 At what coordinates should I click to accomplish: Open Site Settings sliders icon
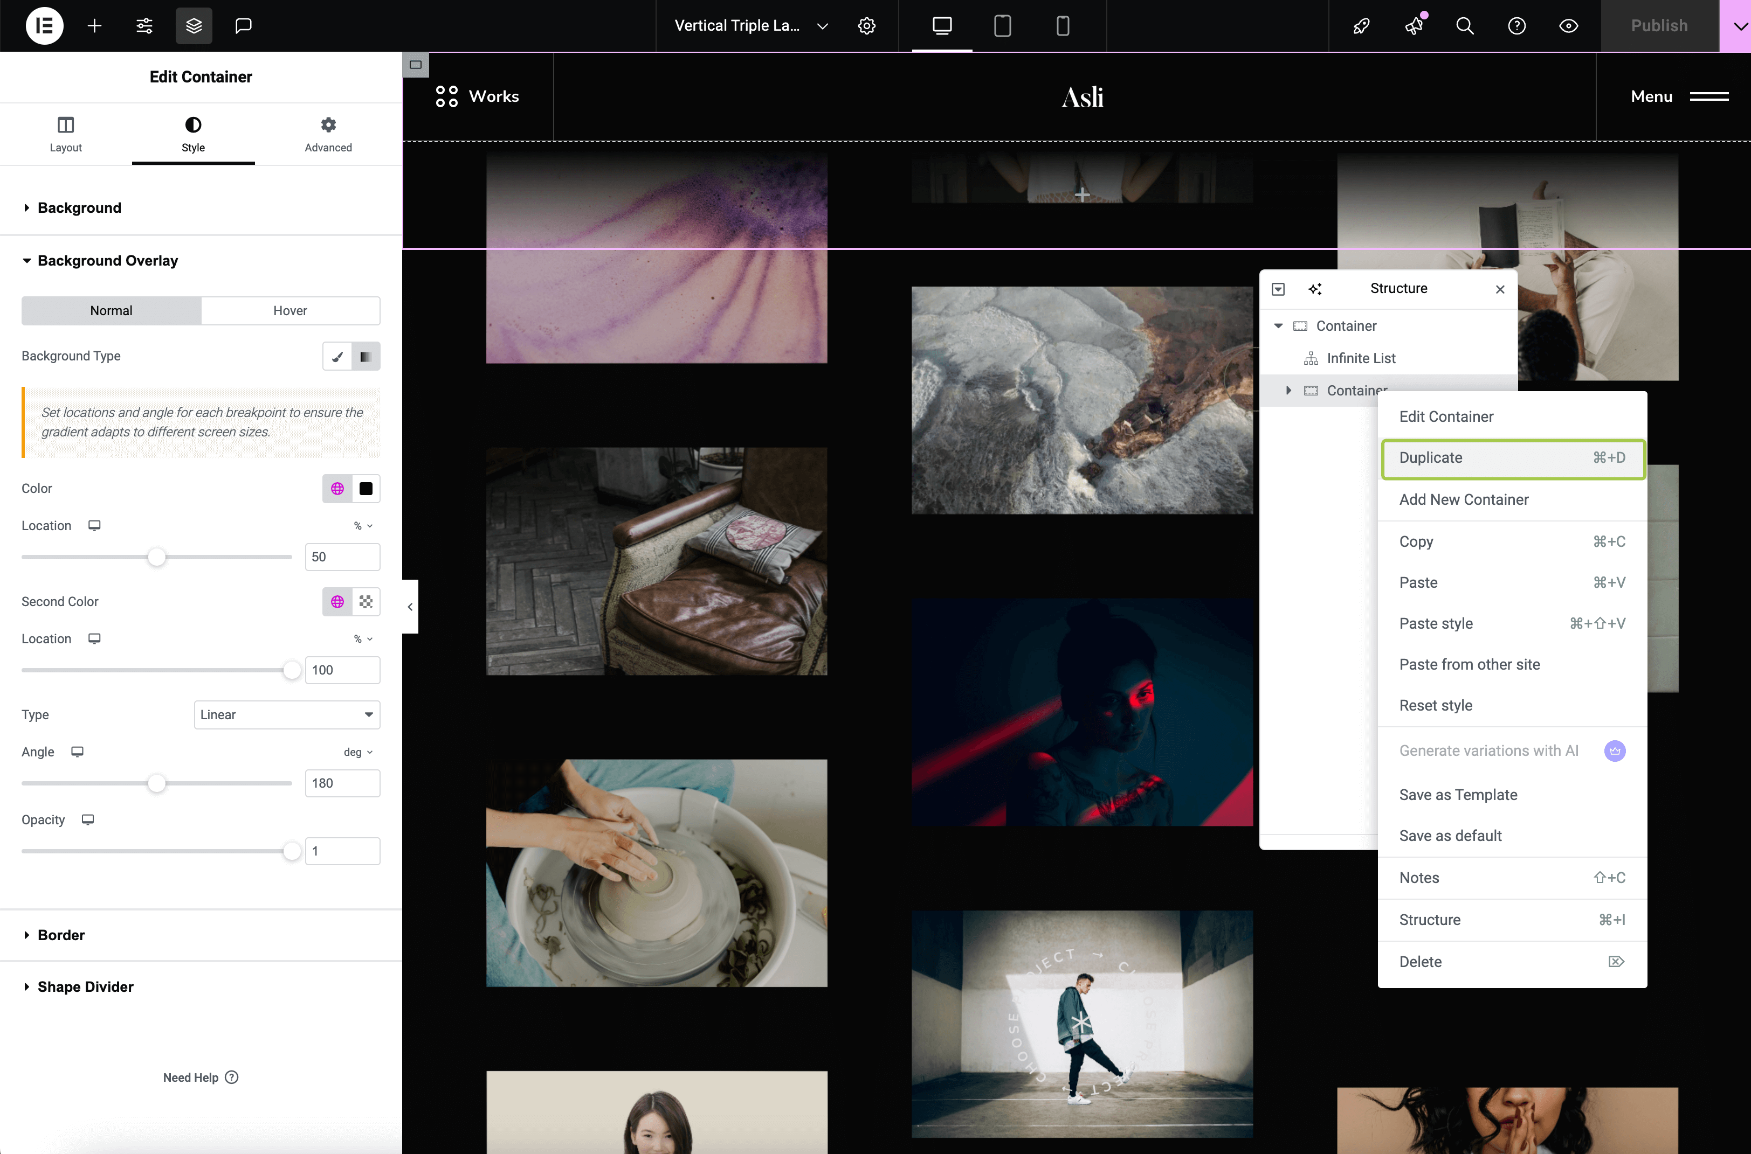[144, 26]
